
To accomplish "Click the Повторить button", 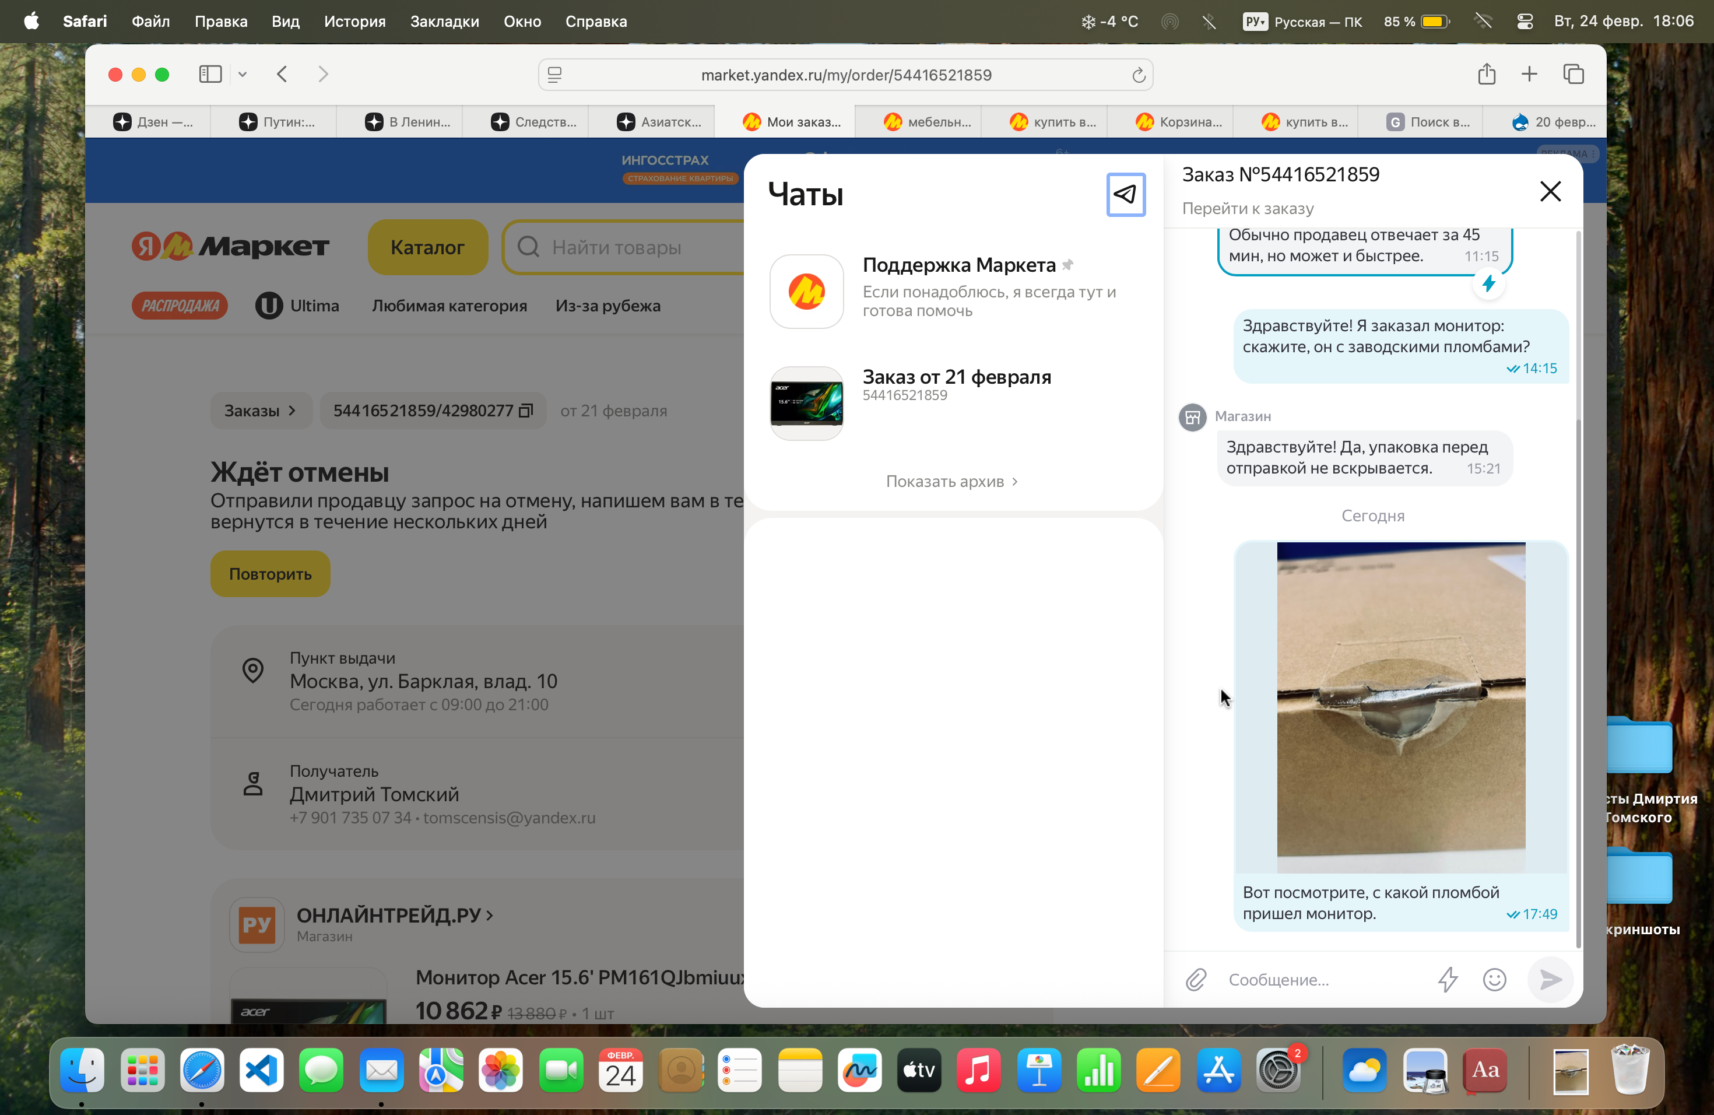I will (x=270, y=574).
